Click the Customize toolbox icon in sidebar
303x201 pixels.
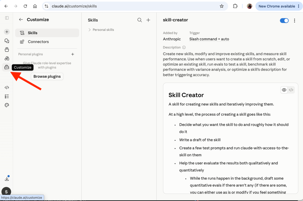pyautogui.click(x=7, y=67)
